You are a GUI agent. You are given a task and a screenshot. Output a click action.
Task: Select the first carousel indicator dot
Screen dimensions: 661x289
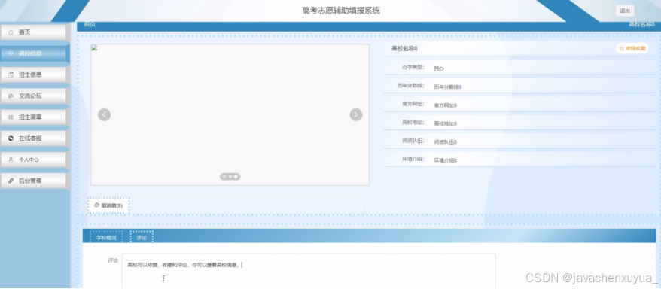tap(224, 177)
